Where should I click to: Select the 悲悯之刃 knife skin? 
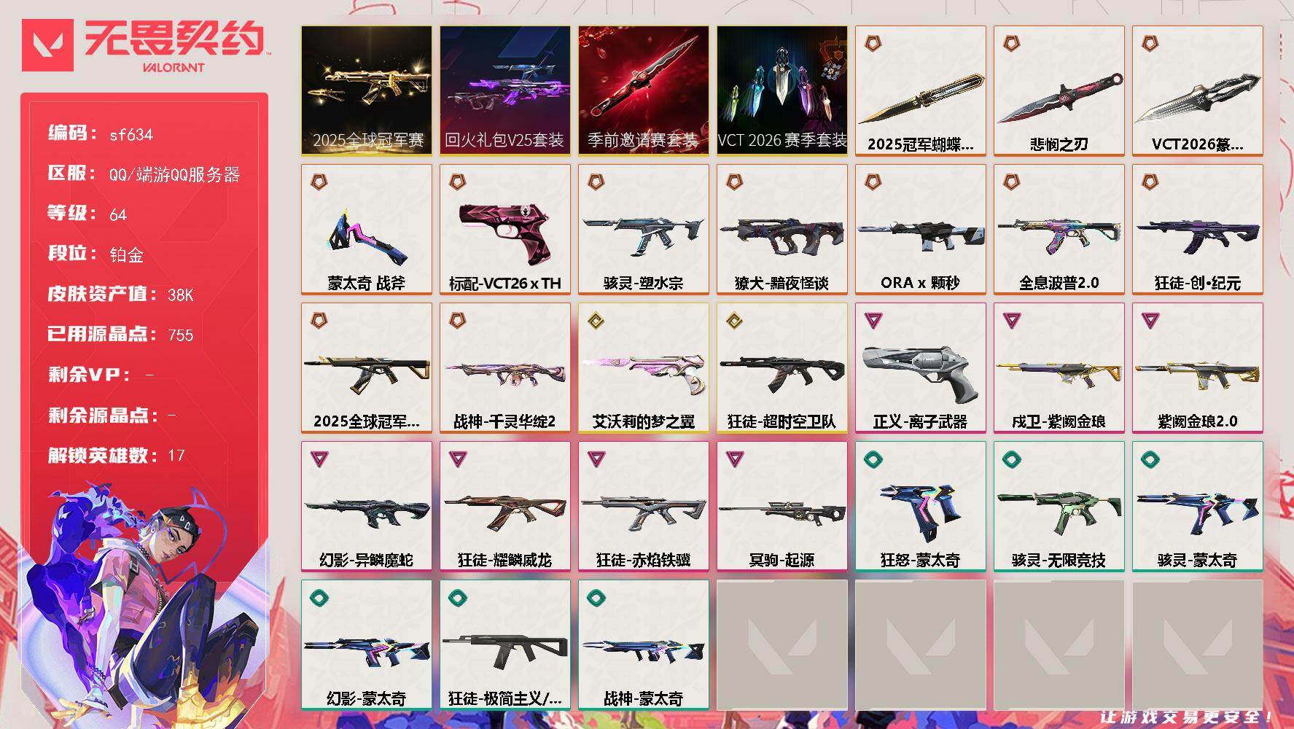[x=1059, y=91]
